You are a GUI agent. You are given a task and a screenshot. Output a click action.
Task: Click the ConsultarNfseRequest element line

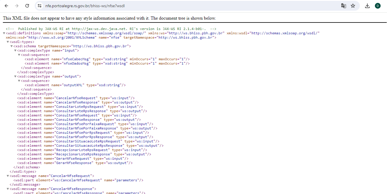(77, 115)
